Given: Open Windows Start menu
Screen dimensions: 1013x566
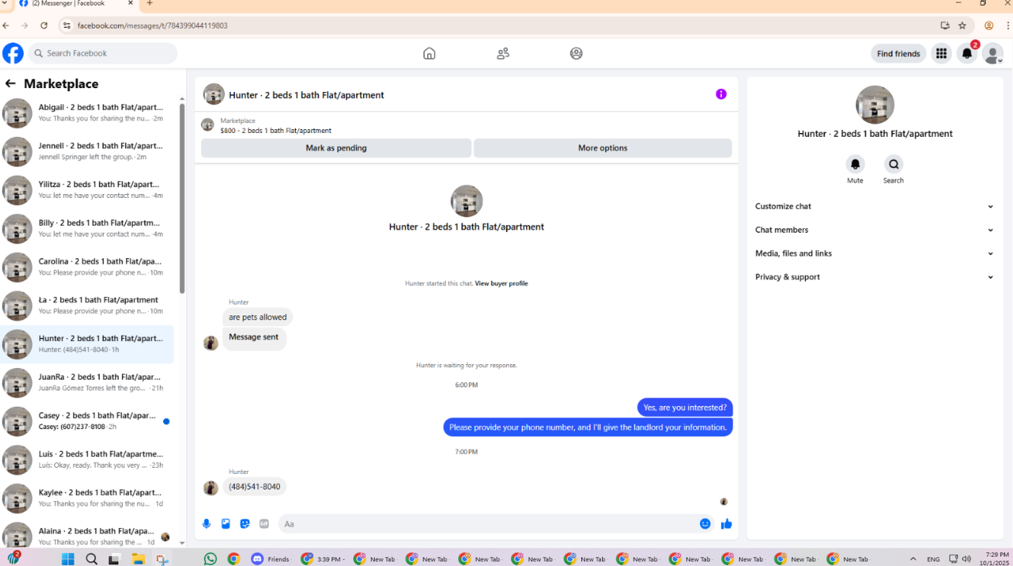Looking at the screenshot, I should [x=67, y=558].
